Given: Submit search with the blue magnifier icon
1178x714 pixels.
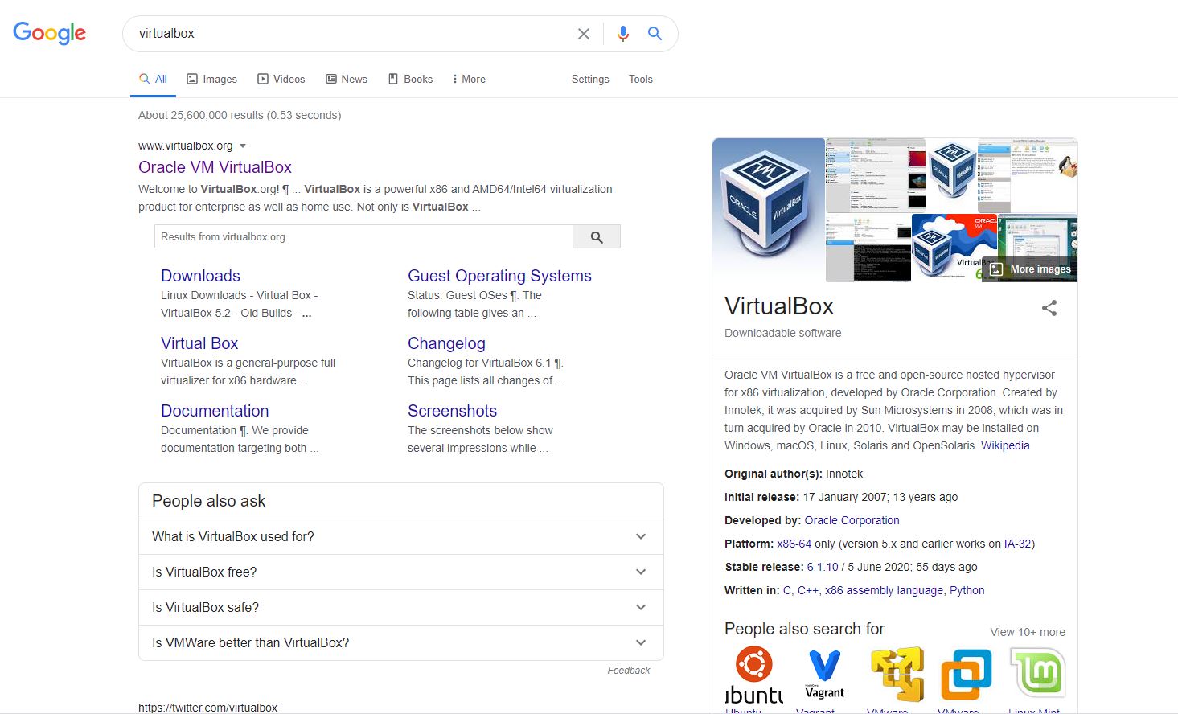Looking at the screenshot, I should click(655, 34).
